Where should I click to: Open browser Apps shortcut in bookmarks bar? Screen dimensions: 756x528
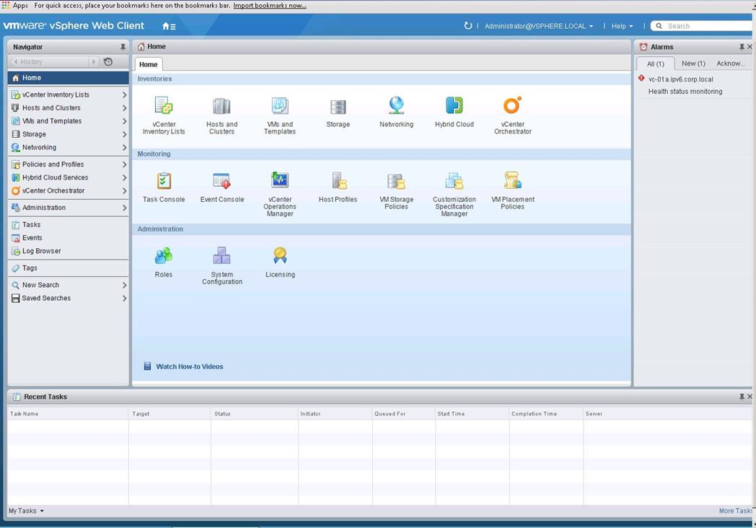[x=15, y=5]
